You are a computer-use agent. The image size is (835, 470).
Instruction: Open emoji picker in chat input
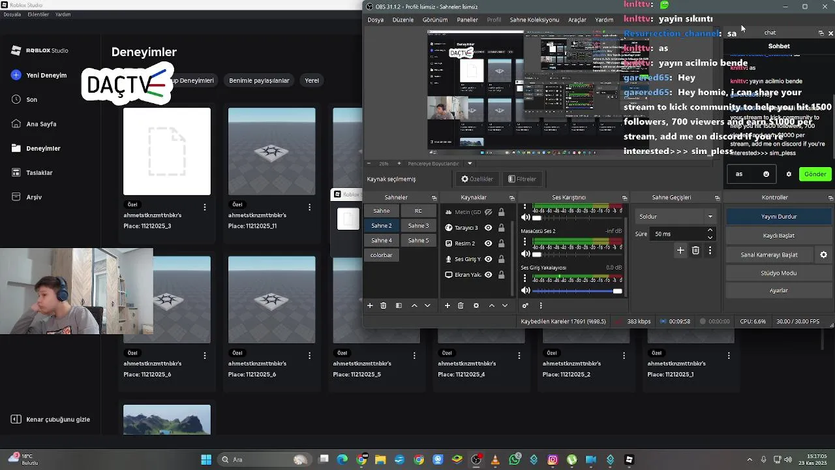point(767,174)
